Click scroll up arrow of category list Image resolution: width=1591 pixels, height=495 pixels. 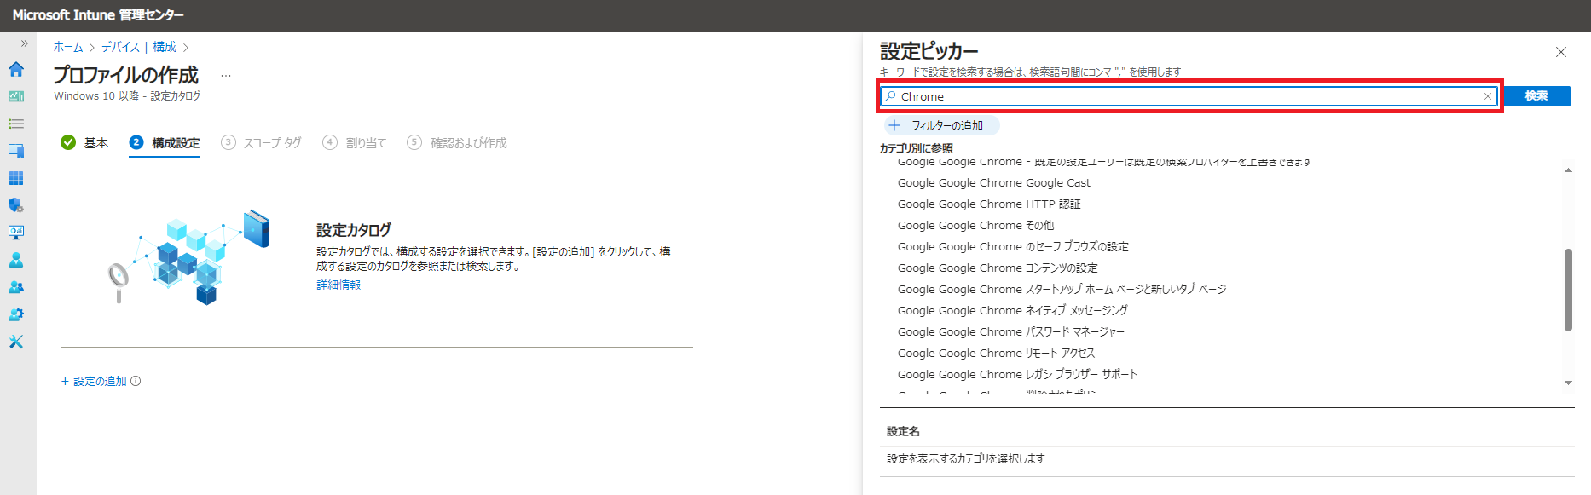(x=1568, y=170)
